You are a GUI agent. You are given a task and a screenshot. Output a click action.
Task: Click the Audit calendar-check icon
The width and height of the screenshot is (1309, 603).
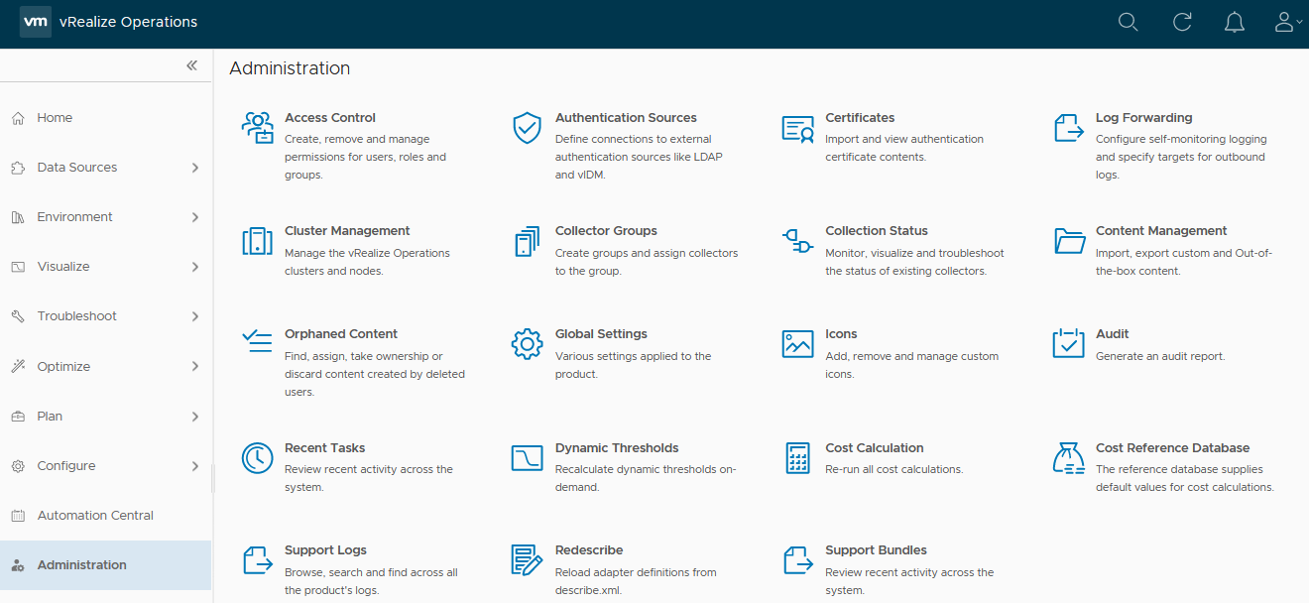(1068, 344)
